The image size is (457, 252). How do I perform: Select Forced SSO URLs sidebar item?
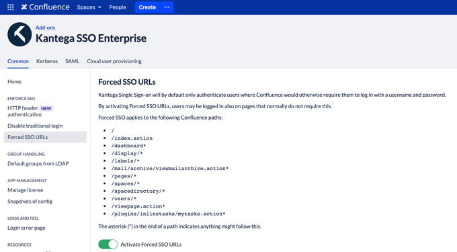[45, 137]
